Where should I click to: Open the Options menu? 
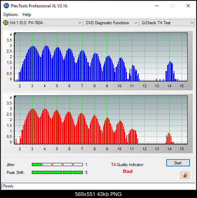[10, 15]
